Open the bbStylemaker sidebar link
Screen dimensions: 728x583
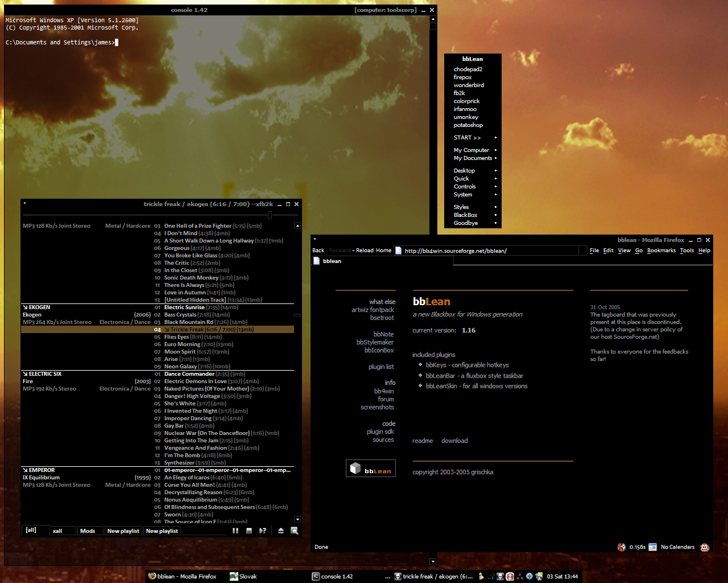tap(375, 342)
